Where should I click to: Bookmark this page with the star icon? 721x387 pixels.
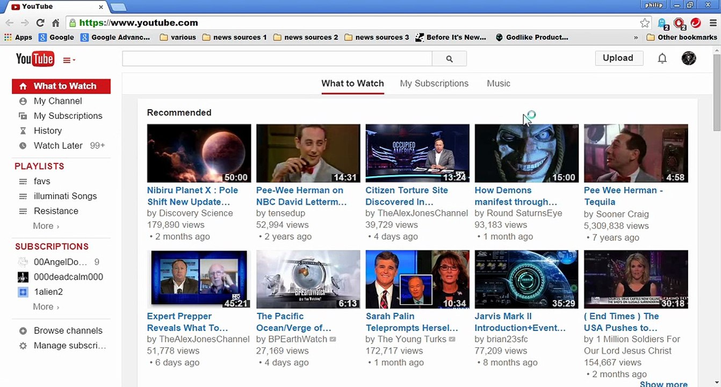pyautogui.click(x=645, y=23)
